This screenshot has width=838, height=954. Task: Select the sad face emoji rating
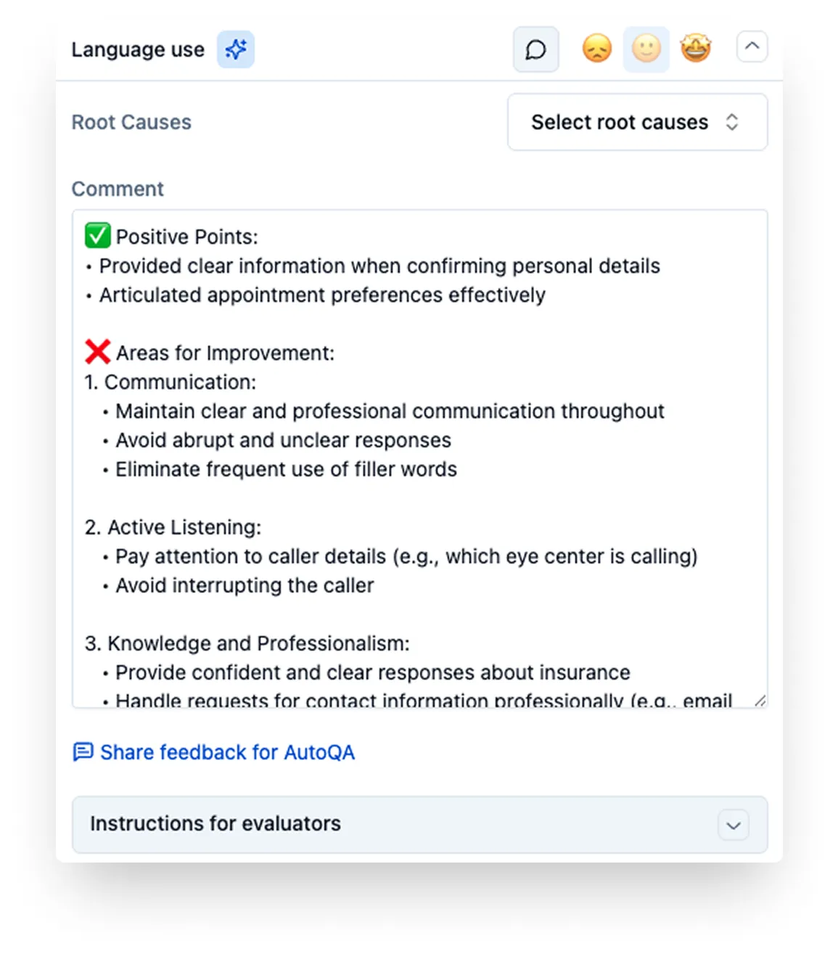pyautogui.click(x=597, y=49)
